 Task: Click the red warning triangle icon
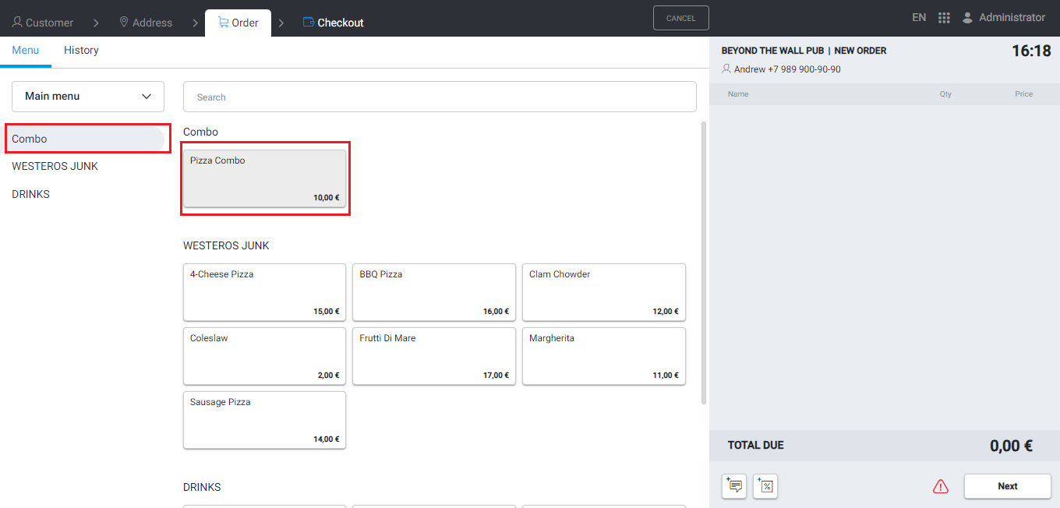coord(941,487)
